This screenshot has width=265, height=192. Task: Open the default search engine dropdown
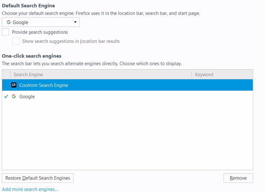pyautogui.click(x=41, y=22)
